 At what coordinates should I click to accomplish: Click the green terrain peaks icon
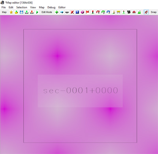(x=139, y=12)
